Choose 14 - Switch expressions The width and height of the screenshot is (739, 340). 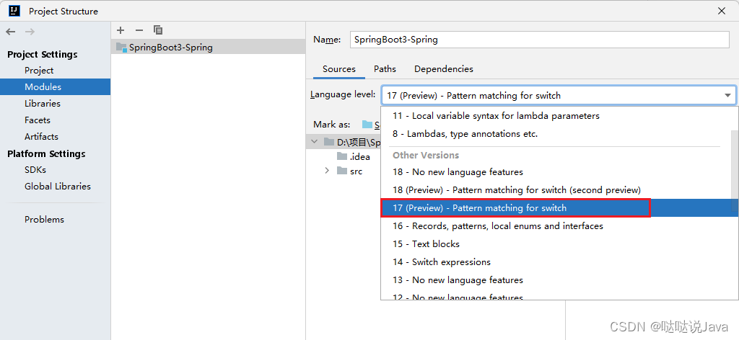pyautogui.click(x=556, y=262)
